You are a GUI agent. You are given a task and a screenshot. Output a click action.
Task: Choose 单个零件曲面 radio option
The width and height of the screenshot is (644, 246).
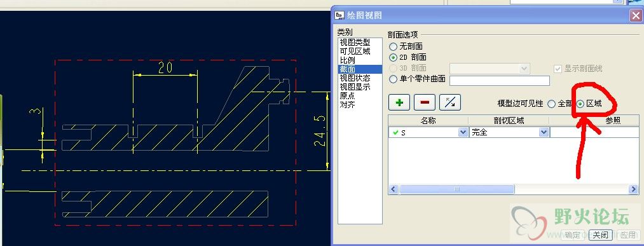(x=393, y=79)
